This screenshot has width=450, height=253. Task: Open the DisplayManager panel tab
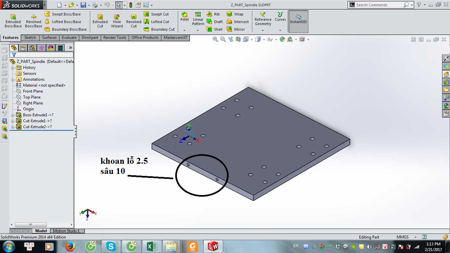pos(51,48)
